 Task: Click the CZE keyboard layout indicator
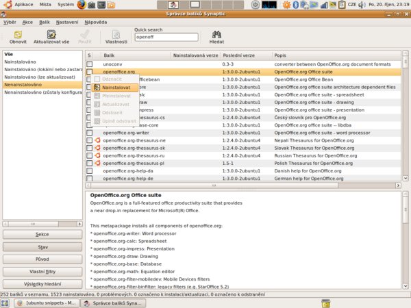click(352, 5)
